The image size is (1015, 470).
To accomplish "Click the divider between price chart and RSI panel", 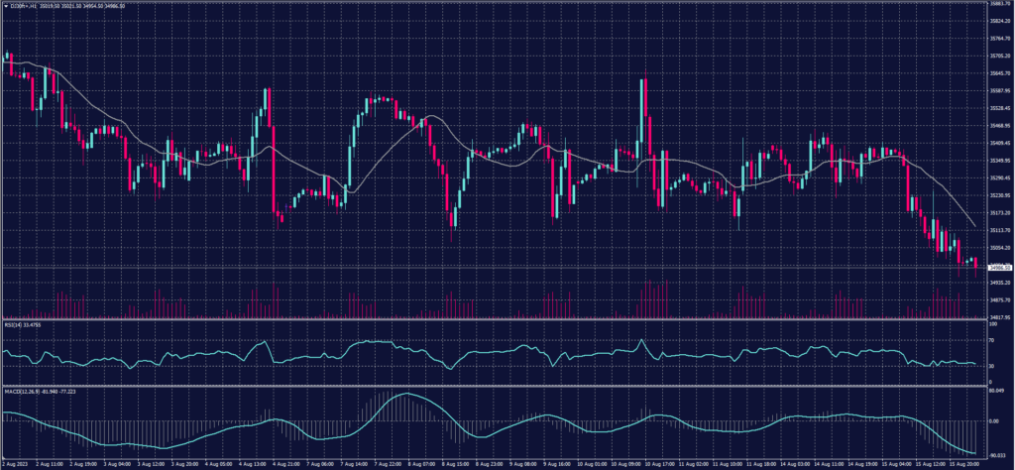I will click(496, 319).
